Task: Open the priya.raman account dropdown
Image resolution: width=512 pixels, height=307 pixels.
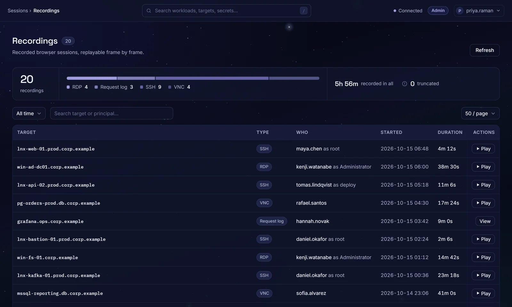Action: [479, 11]
